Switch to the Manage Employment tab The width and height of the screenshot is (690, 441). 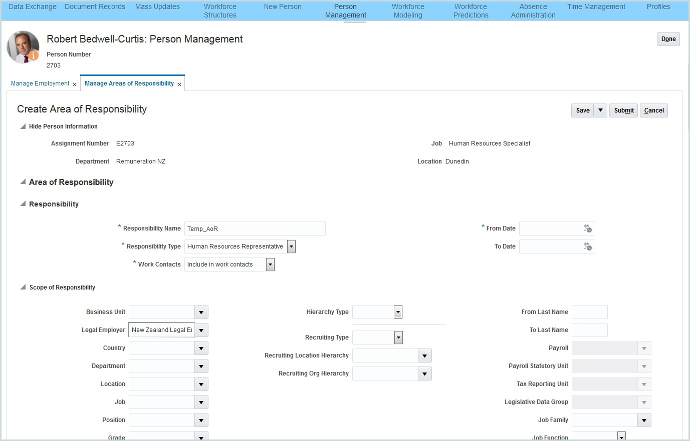coord(40,83)
